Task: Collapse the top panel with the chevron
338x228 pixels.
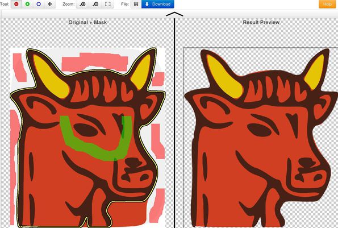Action: tap(174, 14)
